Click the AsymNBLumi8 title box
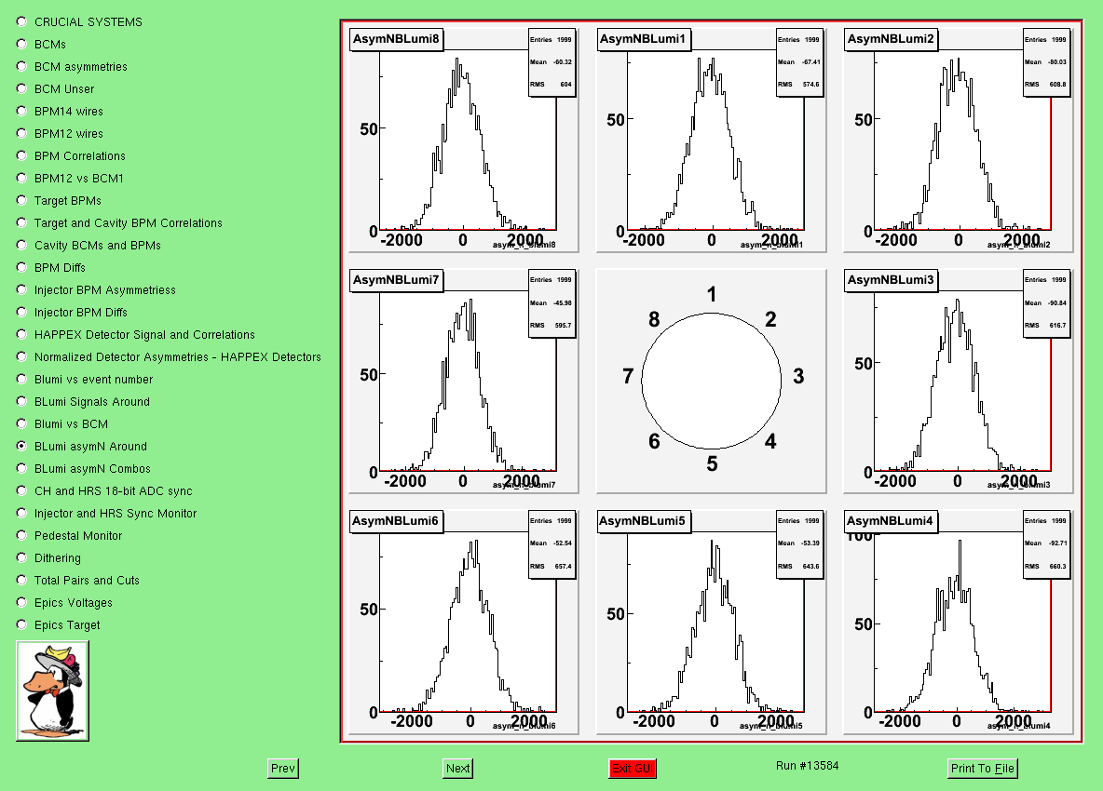Image resolution: width=1103 pixels, height=791 pixels. 396,39
